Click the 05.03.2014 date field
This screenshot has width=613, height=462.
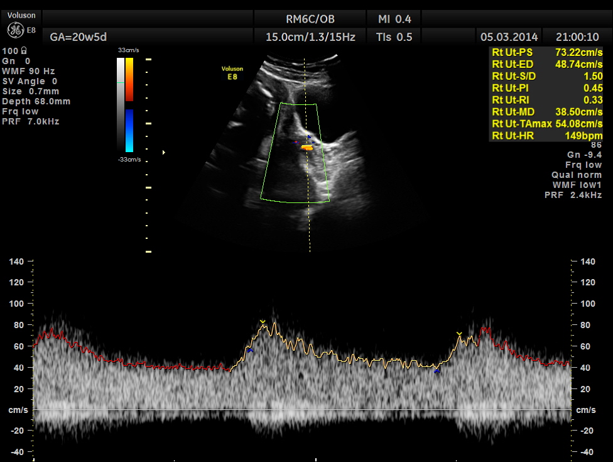point(505,37)
